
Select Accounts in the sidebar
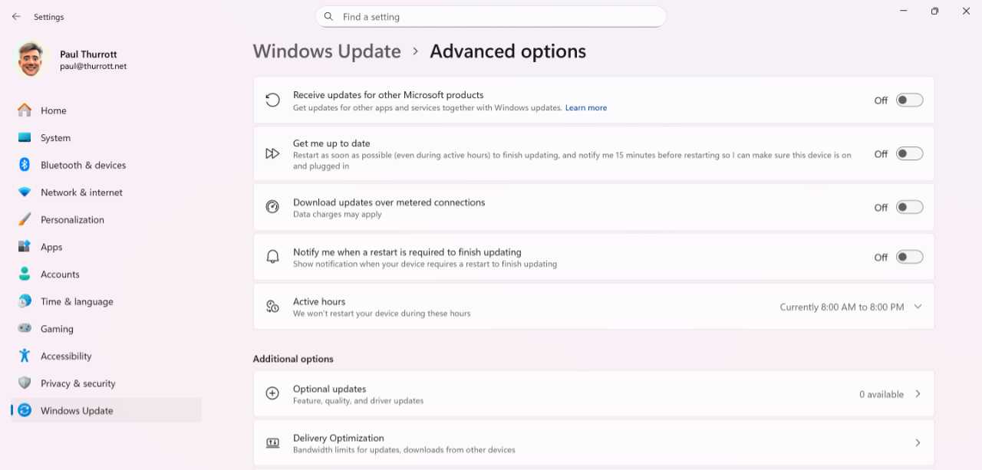click(60, 274)
